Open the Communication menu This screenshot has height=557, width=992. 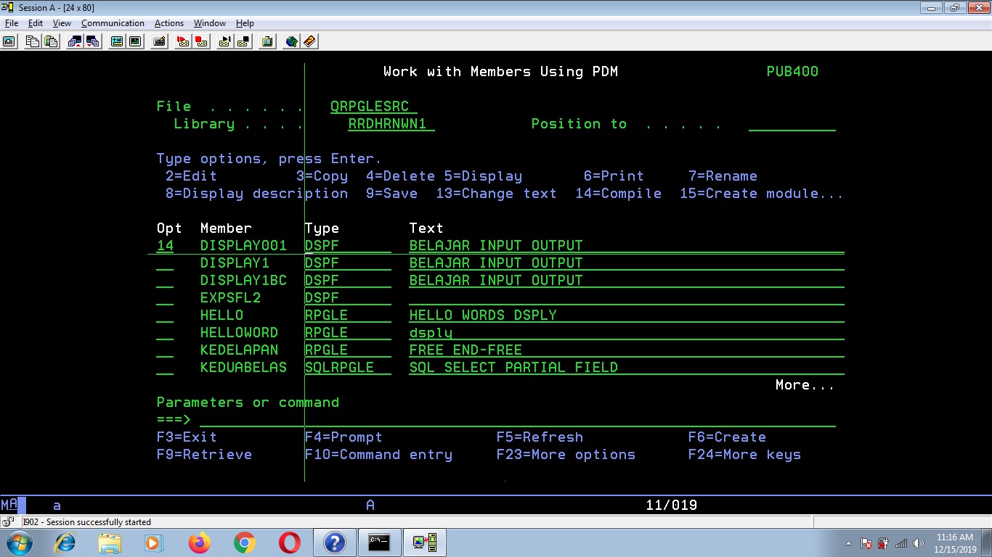112,22
